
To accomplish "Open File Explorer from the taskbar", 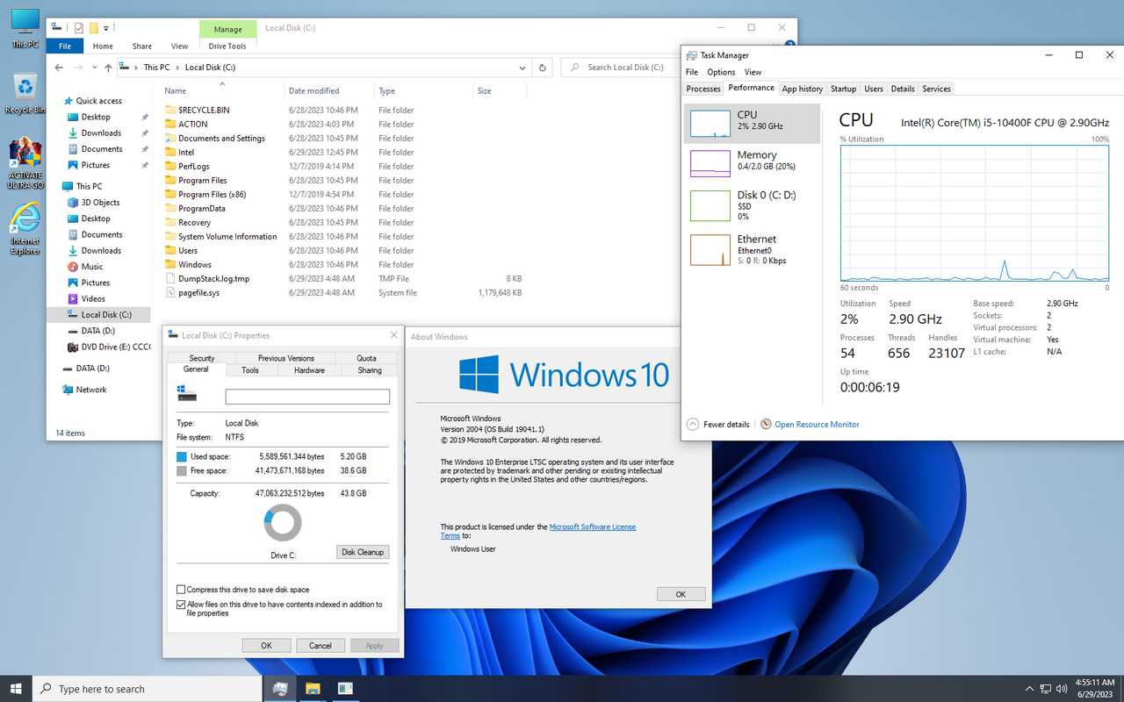I will 313,689.
